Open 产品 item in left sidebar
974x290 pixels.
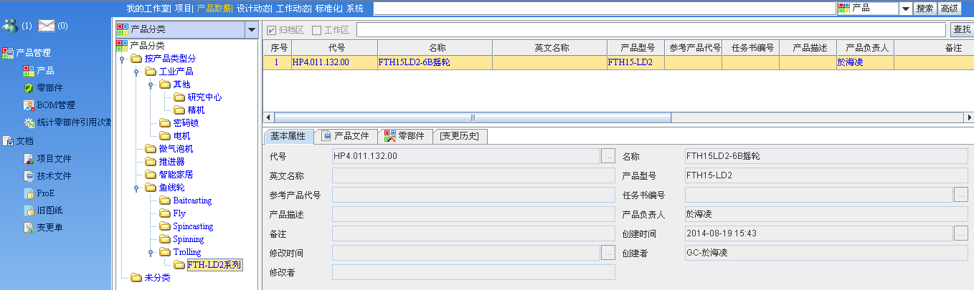(45, 71)
